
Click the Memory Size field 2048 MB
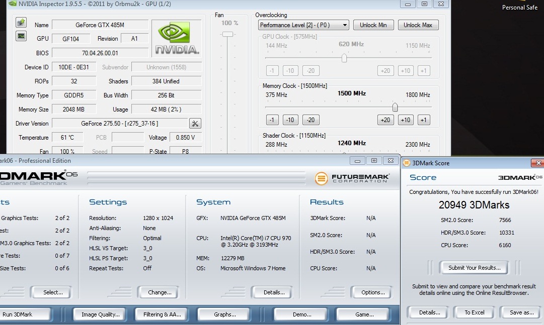[74, 110]
